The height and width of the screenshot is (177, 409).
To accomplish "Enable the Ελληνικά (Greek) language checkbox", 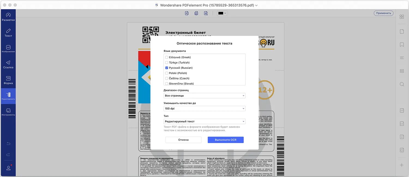I will click(167, 57).
